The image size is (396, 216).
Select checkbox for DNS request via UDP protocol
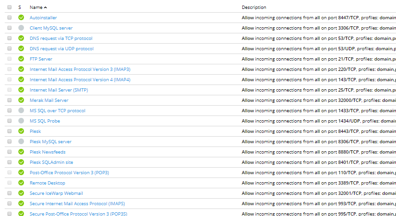[9, 49]
